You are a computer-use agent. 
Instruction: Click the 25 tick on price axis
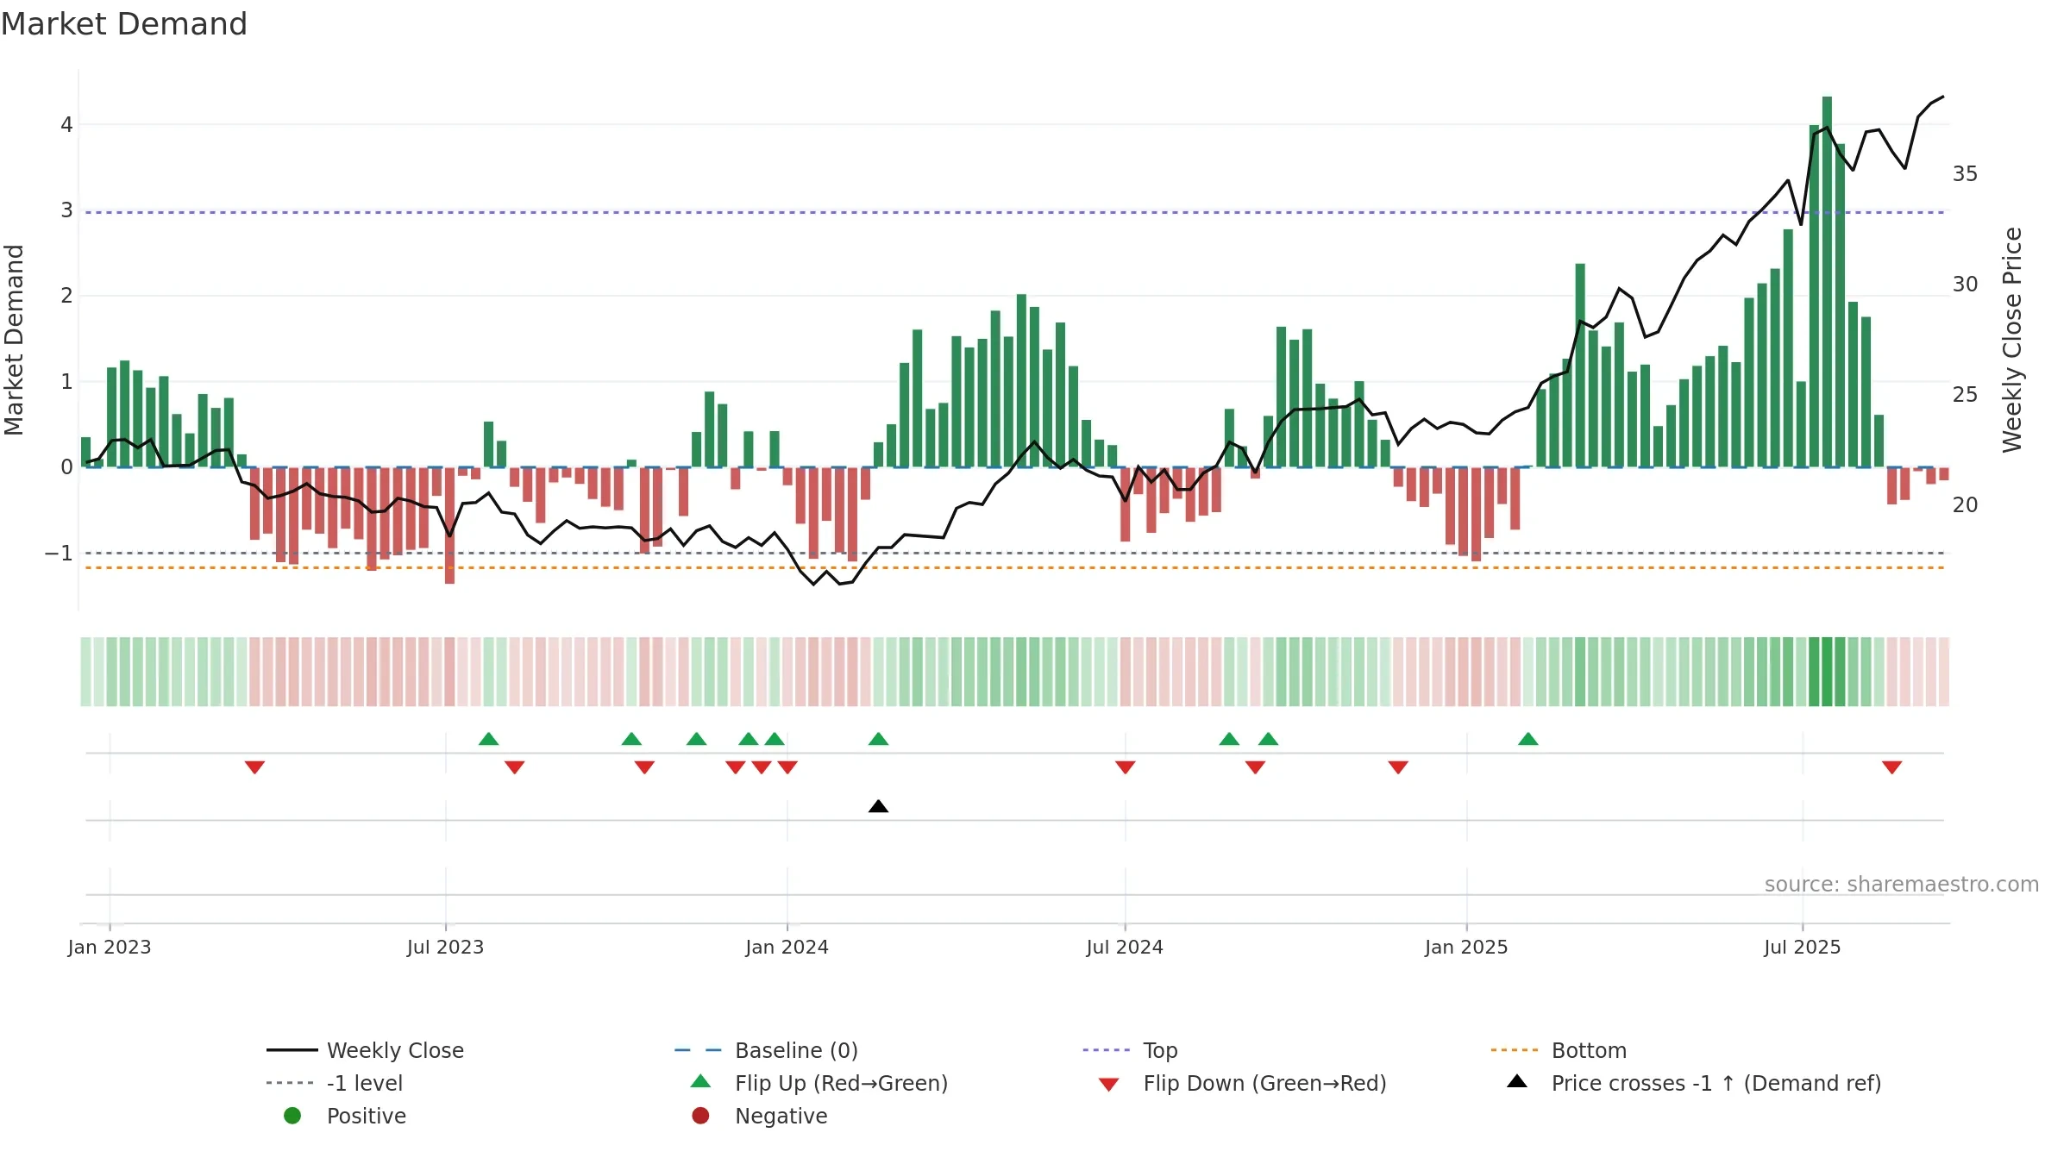[1966, 395]
